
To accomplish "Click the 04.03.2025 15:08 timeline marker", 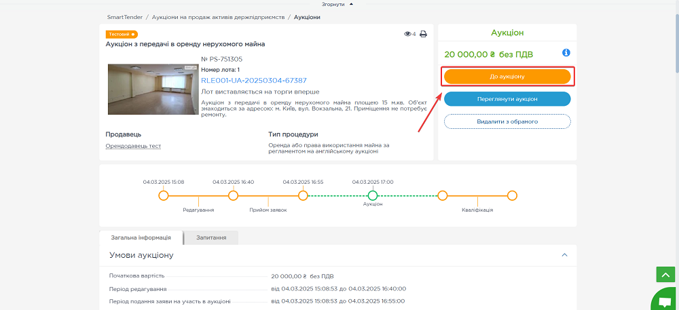I will point(163,195).
